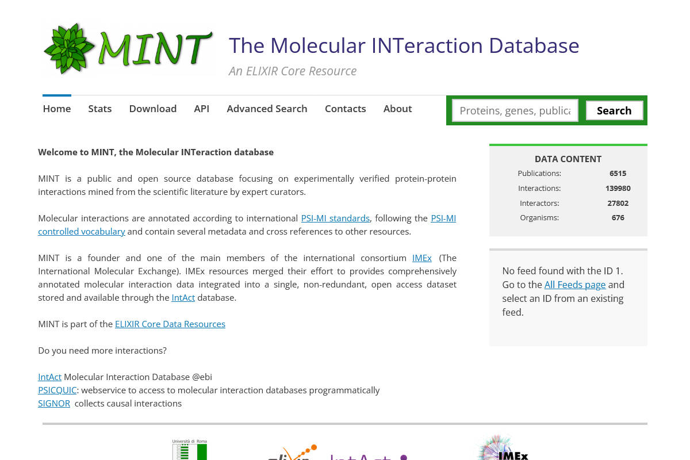
Task: Open the Download page
Action: click(152, 108)
